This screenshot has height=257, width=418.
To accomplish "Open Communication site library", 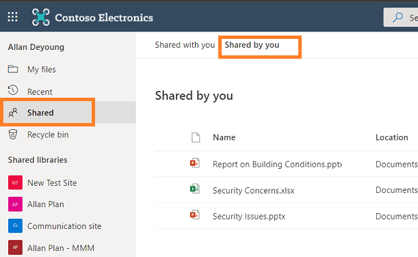I will click(64, 226).
